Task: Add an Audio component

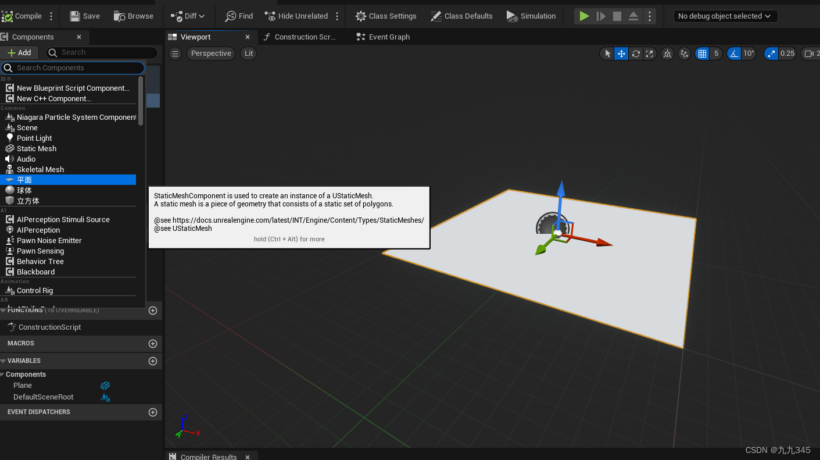Action: pos(68,159)
